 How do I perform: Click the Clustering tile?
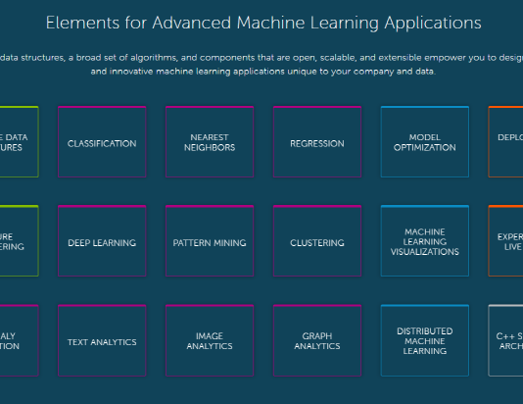click(317, 241)
